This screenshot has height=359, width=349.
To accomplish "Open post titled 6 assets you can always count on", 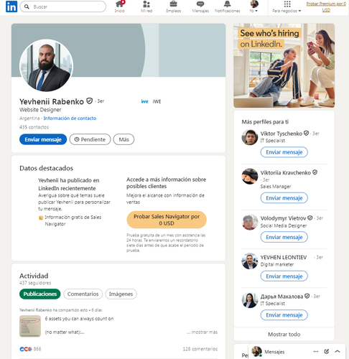I will (79, 319).
